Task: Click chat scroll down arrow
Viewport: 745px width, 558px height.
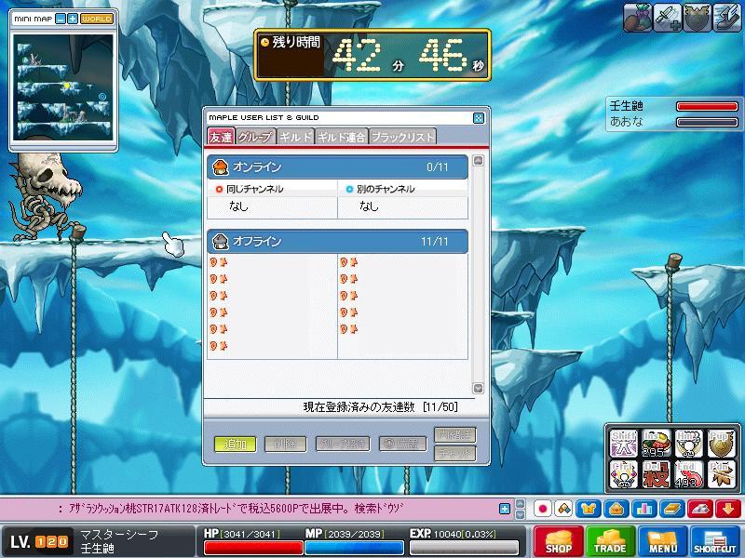Action: pos(521,514)
